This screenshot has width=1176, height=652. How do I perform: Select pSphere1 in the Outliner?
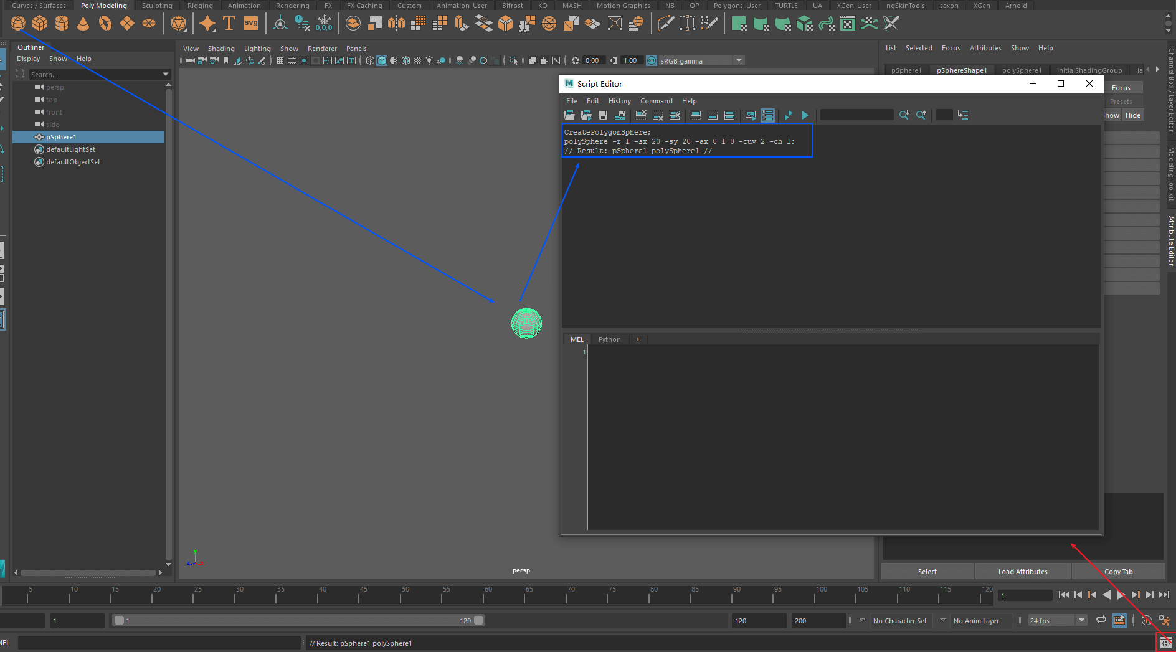(x=88, y=137)
